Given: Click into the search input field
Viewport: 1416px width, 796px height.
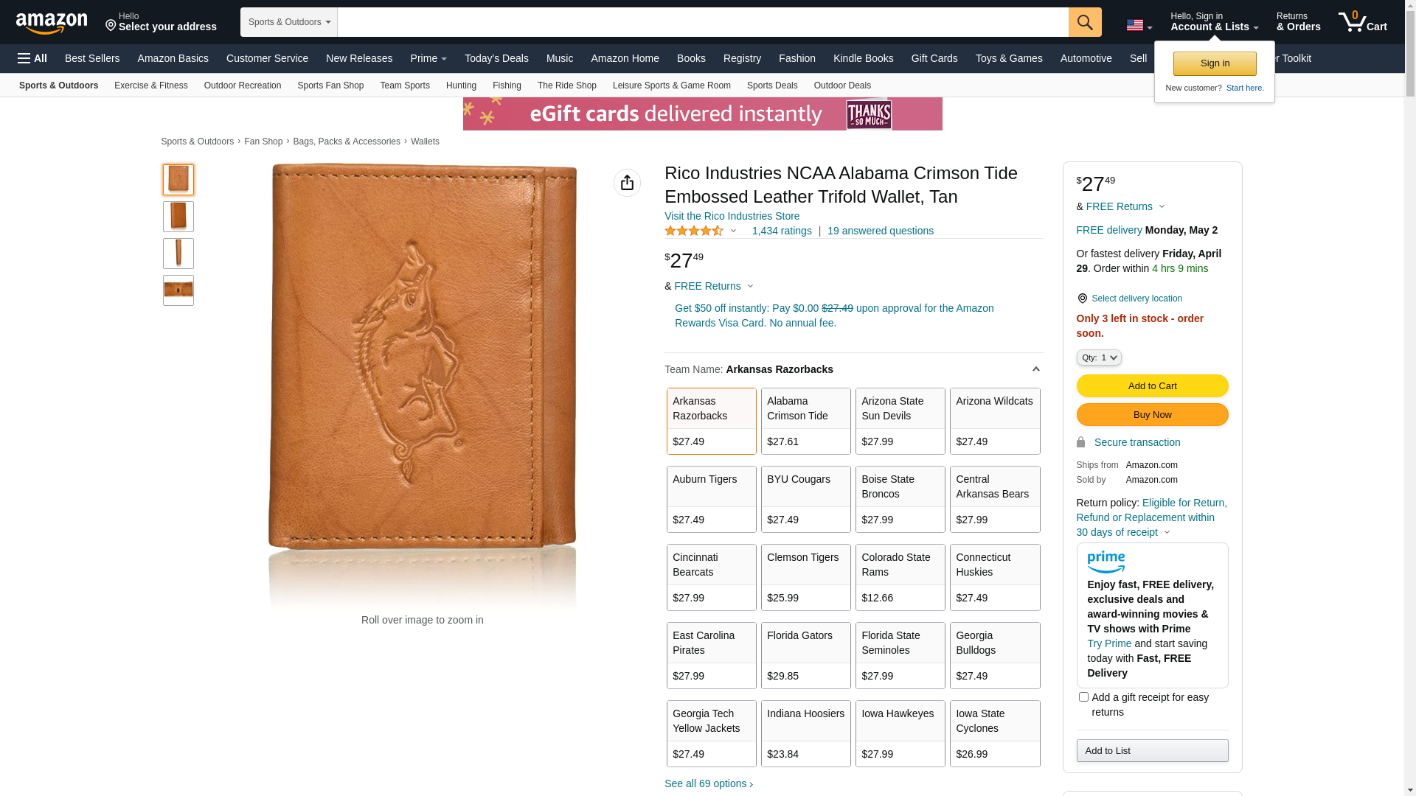Looking at the screenshot, I should [702, 22].
